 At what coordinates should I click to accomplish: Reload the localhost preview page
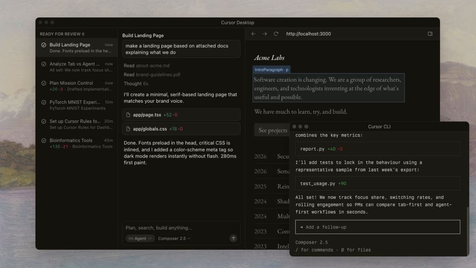[276, 34]
